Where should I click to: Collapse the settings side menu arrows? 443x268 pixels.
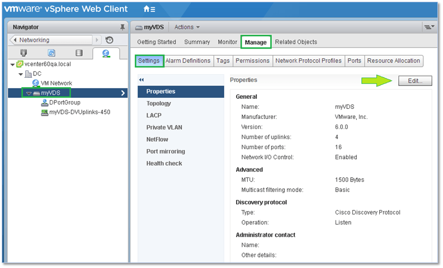tap(142, 80)
